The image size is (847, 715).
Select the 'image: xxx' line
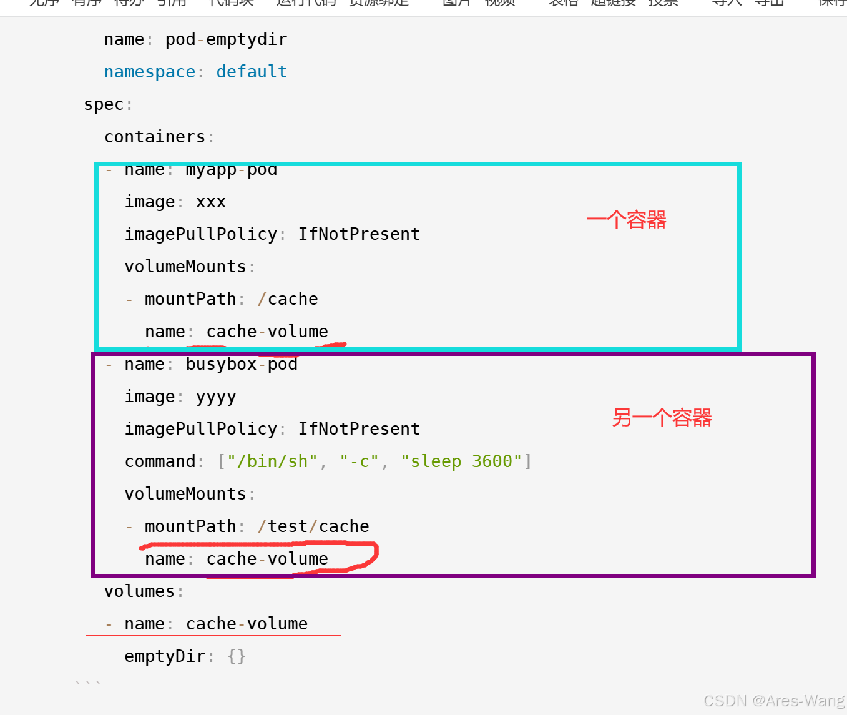[x=175, y=202]
